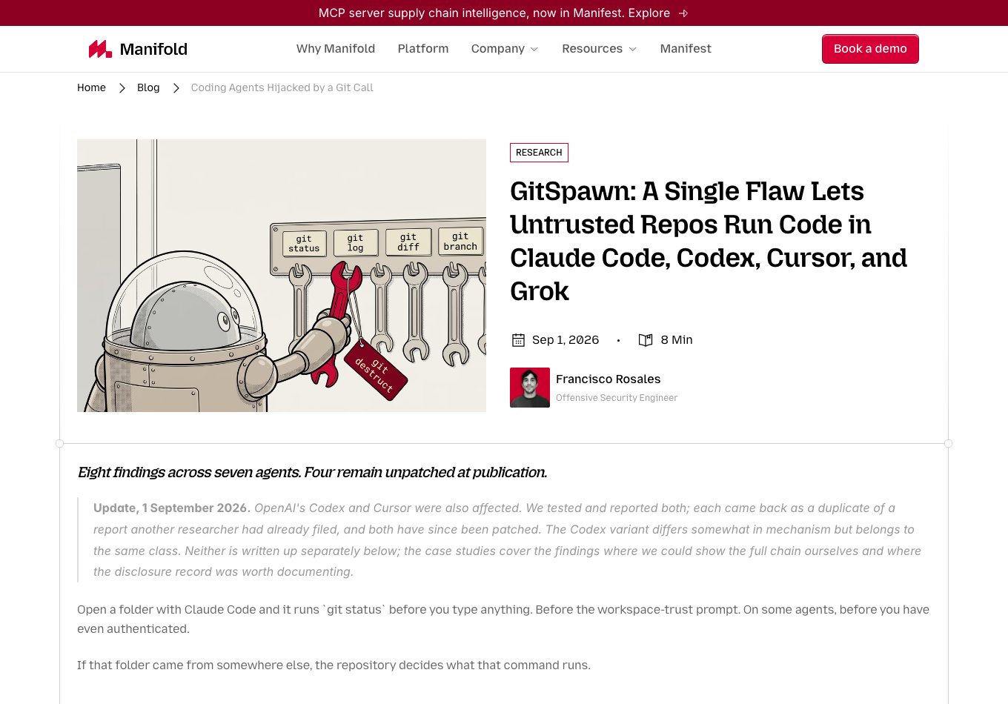Click the robot and wrenches hero illustration
Screen dimensions: 1008x704
(282, 276)
